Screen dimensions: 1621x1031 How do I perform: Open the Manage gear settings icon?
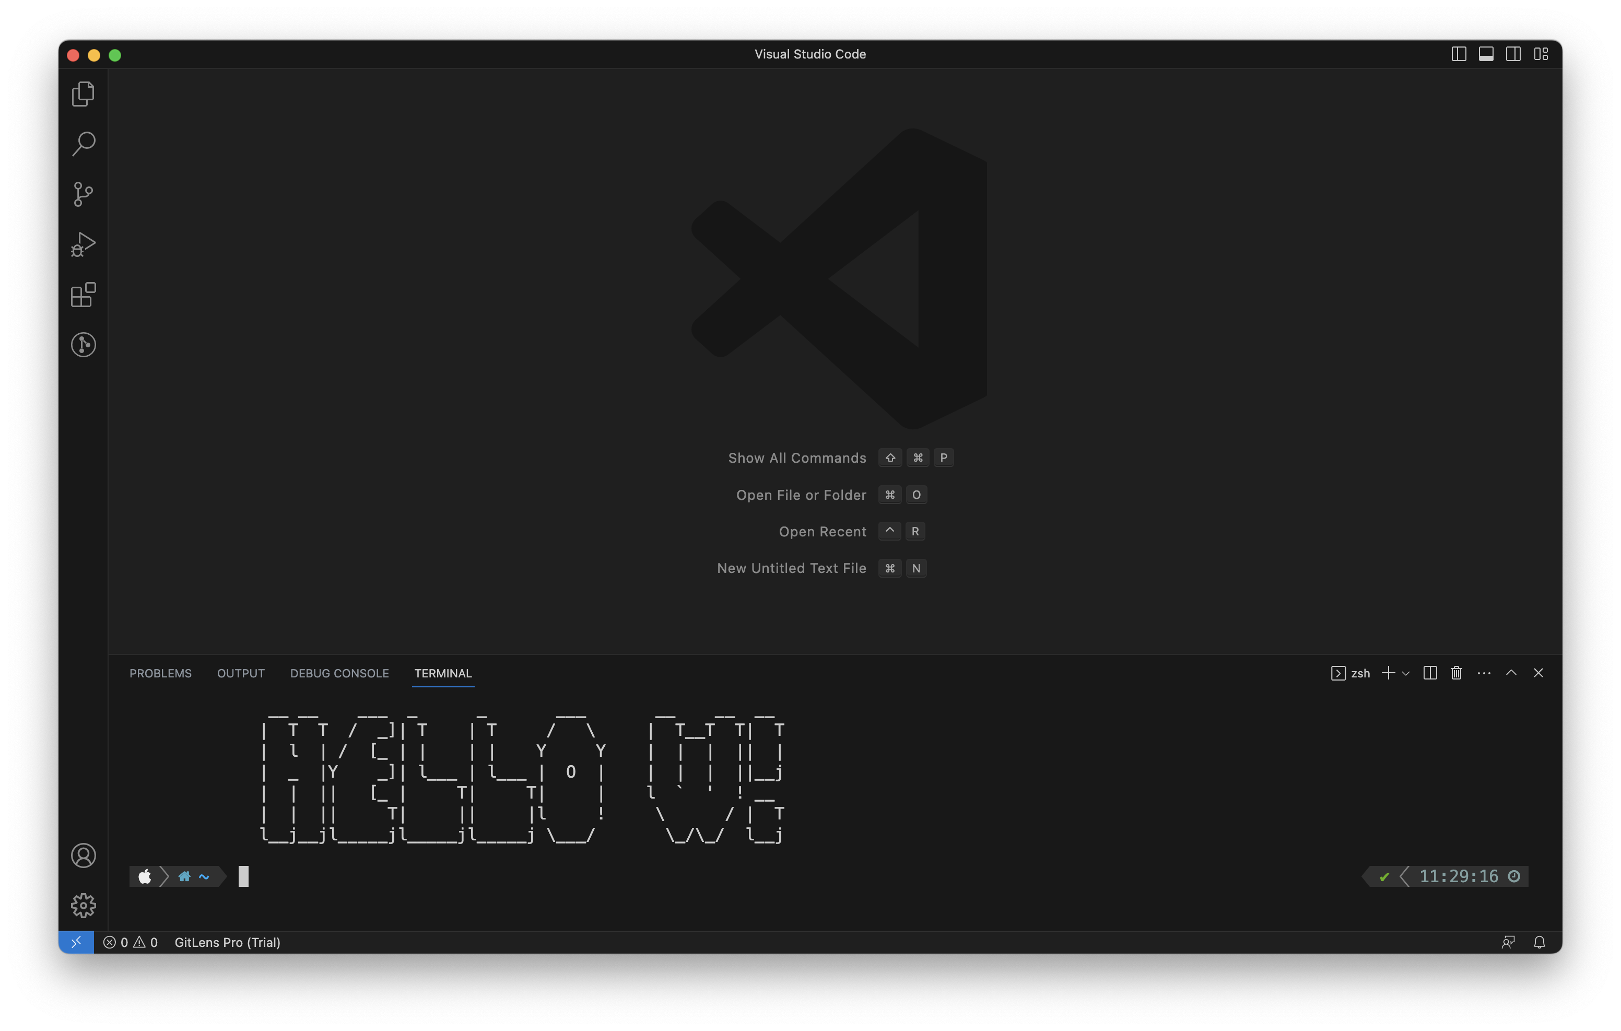pyautogui.click(x=84, y=905)
